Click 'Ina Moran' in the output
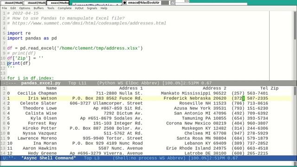 pyautogui.click(x=45, y=143)
